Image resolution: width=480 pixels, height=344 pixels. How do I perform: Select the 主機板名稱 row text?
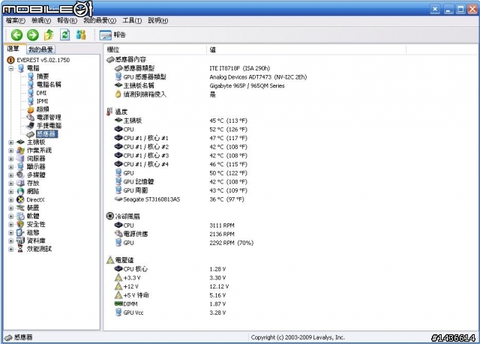tap(139, 85)
